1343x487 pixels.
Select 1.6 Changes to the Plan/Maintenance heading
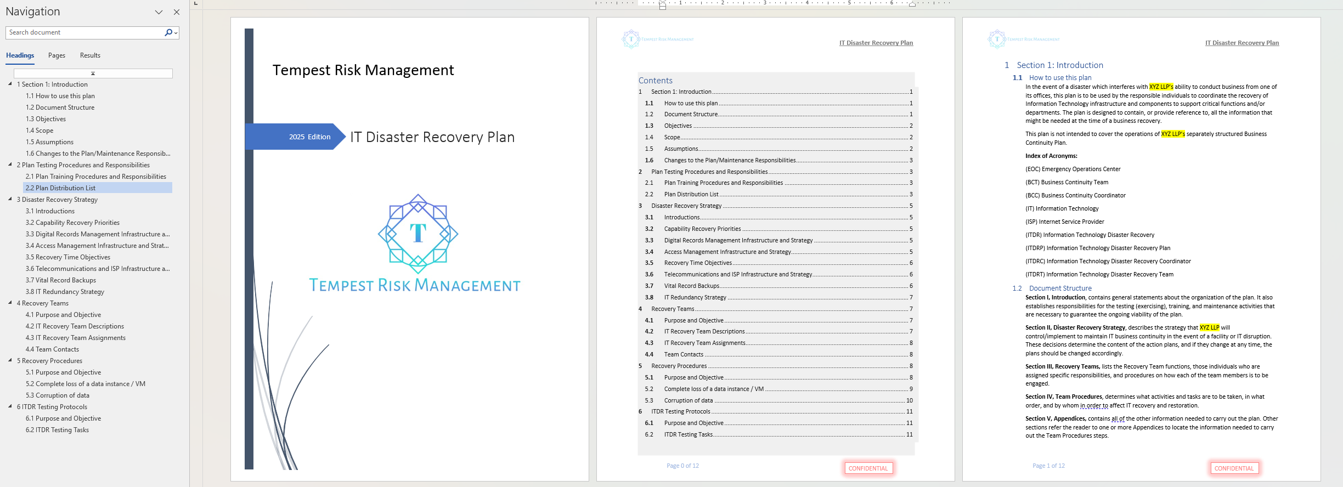[x=98, y=154]
